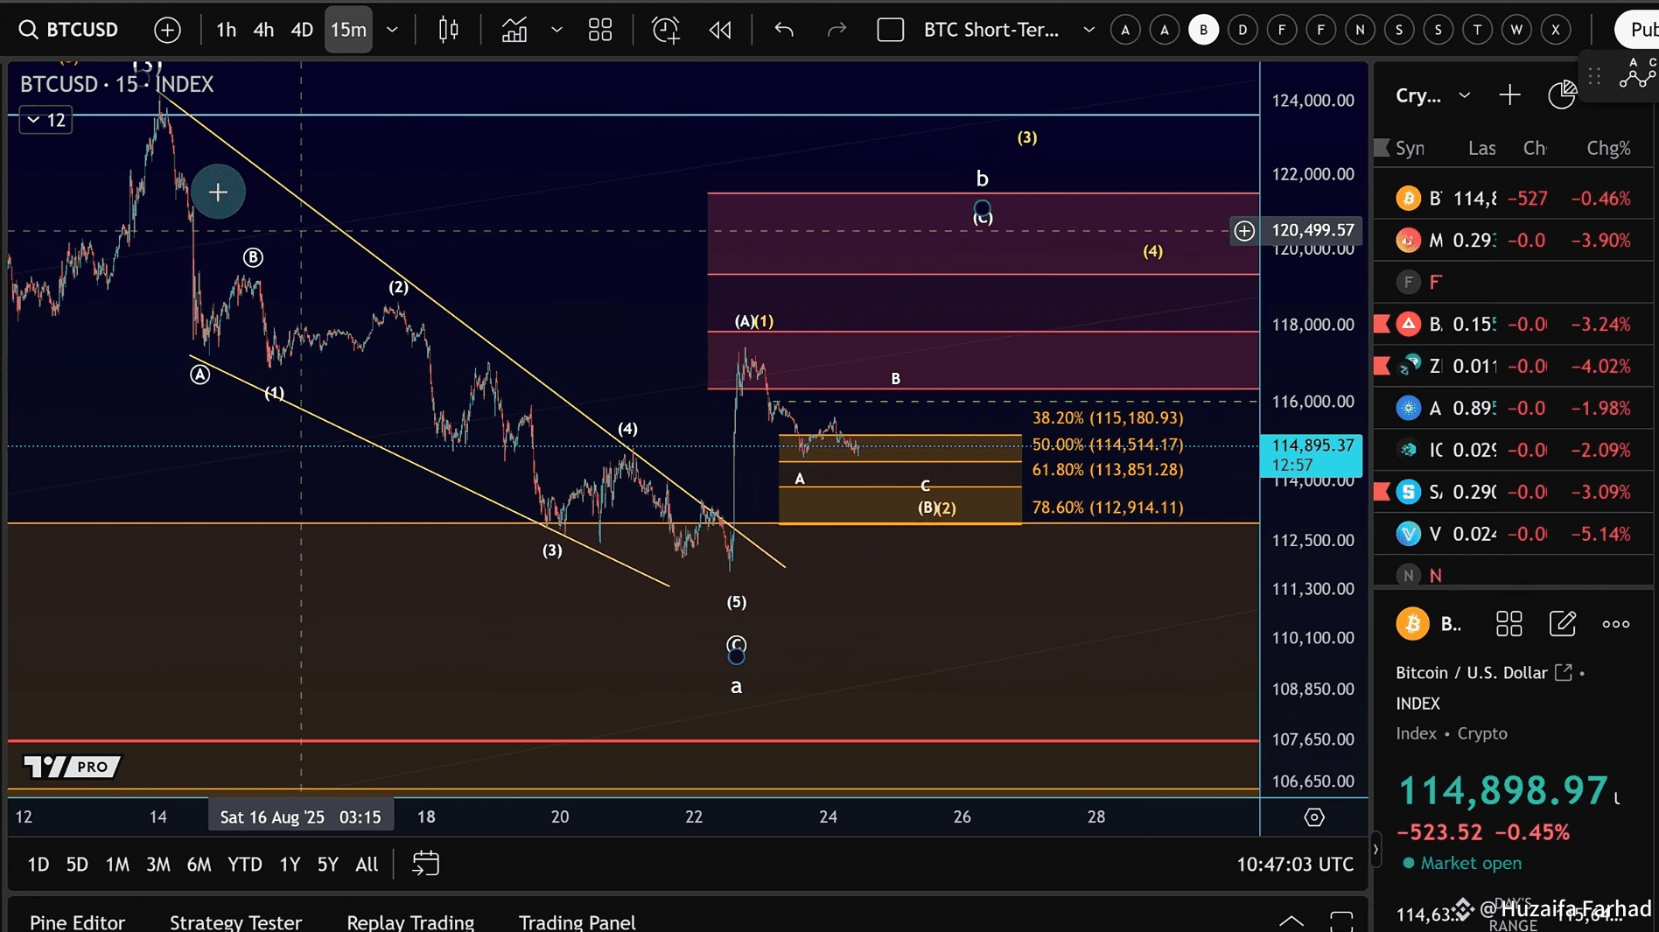The image size is (1659, 932).
Task: Open the Indicators menu
Action: pos(514,30)
